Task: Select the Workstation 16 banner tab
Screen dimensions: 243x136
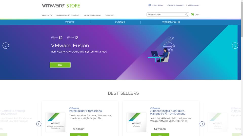Action: point(171,22)
